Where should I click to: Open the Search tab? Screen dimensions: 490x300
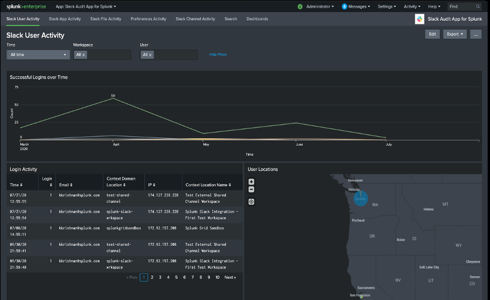pos(231,19)
